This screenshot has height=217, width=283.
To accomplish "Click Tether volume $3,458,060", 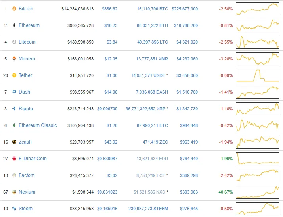I will (187, 75).
